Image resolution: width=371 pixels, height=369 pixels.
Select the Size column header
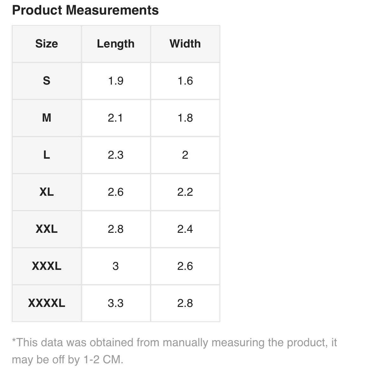(47, 44)
